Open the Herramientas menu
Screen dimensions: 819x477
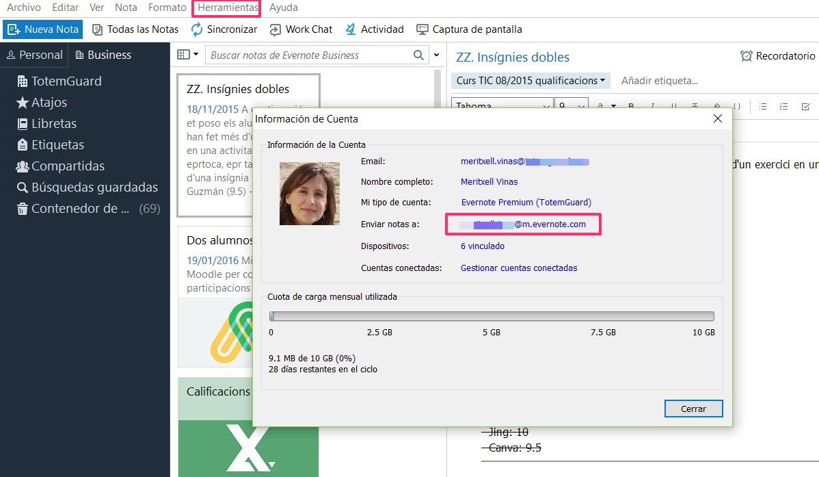coord(227,8)
